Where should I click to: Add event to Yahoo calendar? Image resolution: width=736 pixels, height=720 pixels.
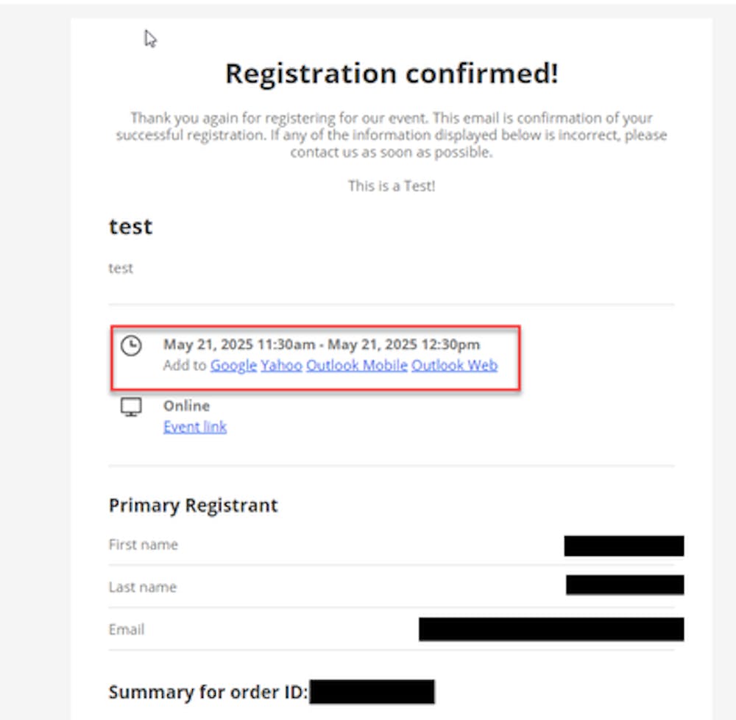[x=281, y=365]
